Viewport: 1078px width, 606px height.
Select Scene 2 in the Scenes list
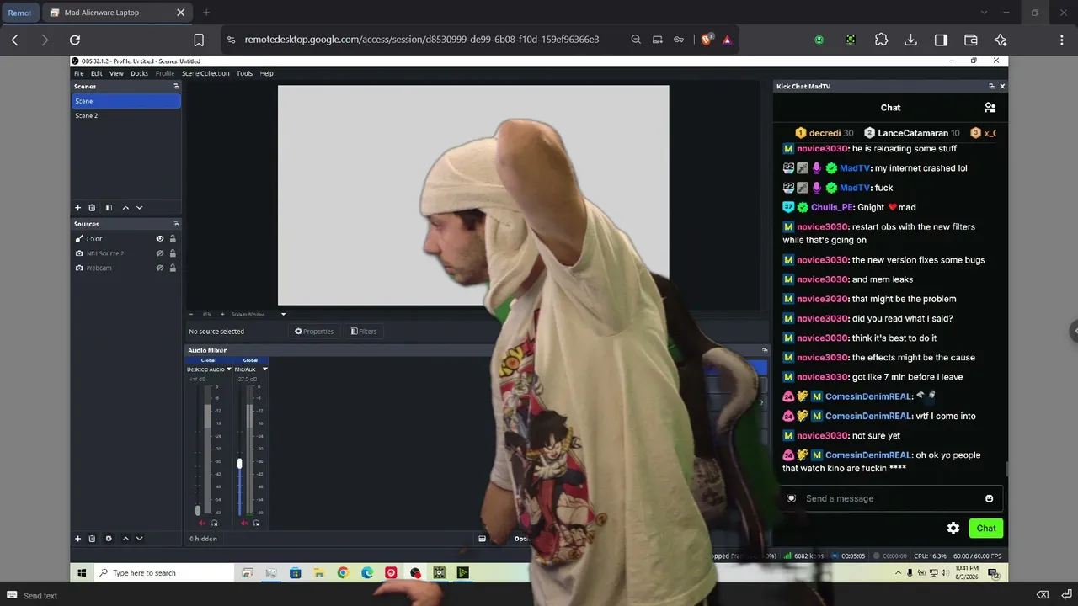pos(126,115)
